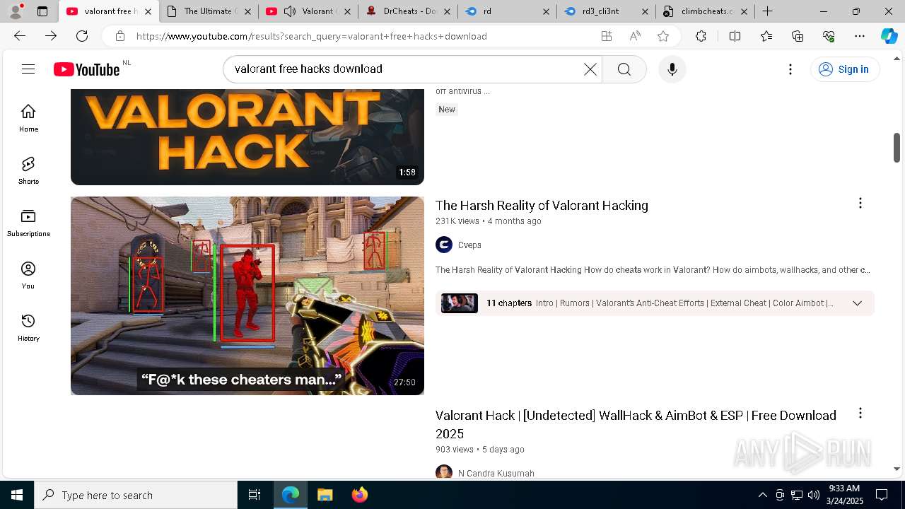Launch Firefox from taskbar

click(x=359, y=495)
